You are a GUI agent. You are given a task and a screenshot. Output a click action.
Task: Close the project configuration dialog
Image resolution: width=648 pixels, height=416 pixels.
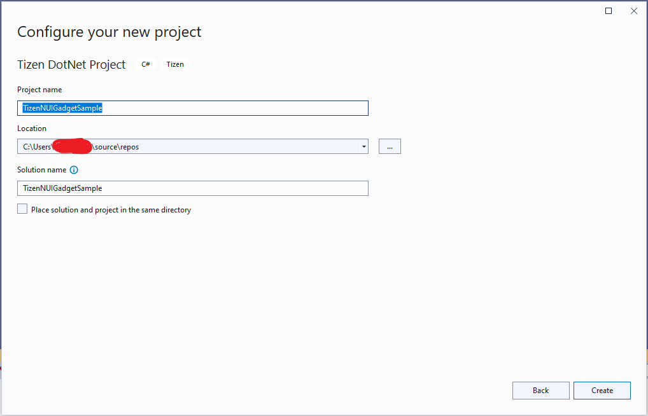pos(633,10)
